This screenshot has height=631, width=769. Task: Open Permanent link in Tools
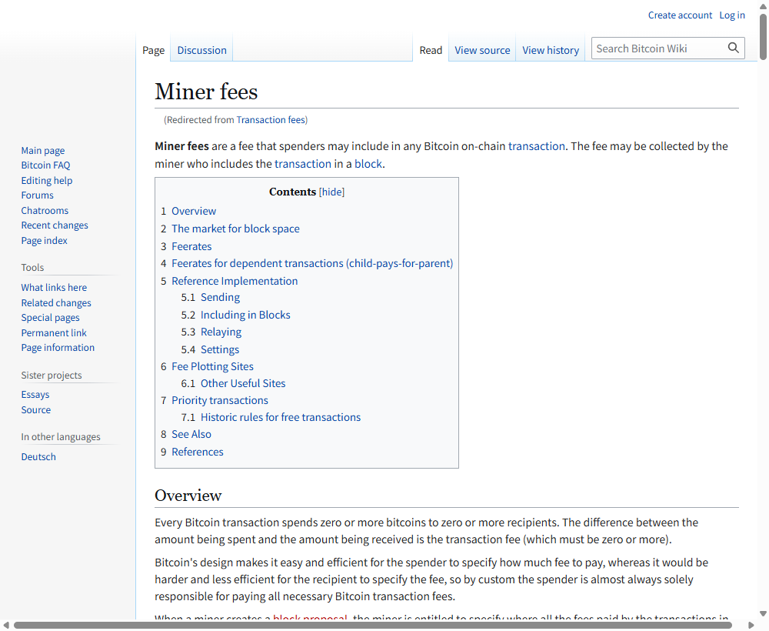54,332
